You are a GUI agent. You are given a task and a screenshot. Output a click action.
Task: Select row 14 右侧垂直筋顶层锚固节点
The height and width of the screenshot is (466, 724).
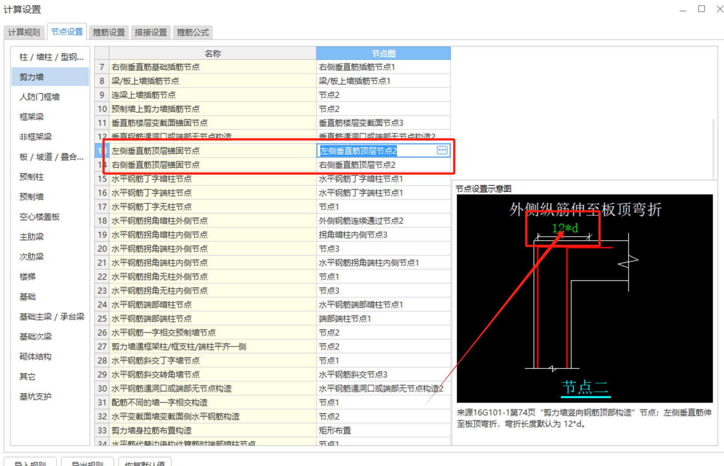[x=213, y=165]
